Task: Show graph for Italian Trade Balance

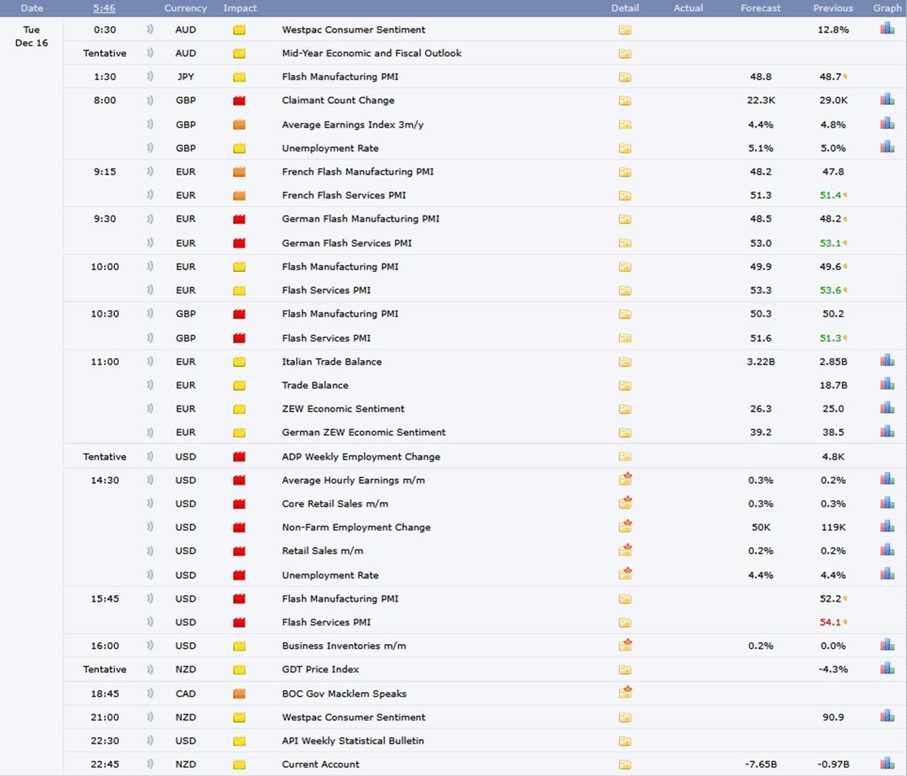Action: [887, 361]
